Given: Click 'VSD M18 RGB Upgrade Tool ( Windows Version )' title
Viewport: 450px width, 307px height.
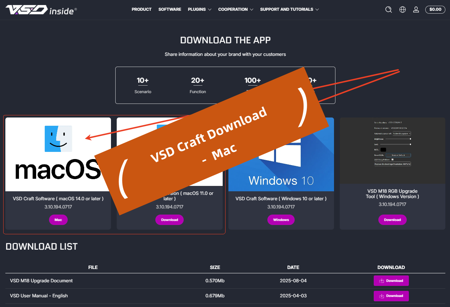Looking at the screenshot, I should 392,194.
